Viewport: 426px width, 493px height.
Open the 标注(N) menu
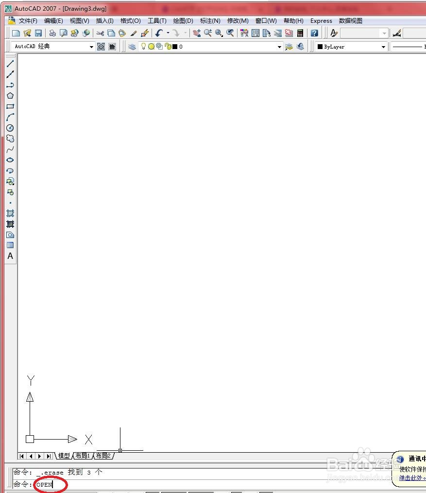coord(210,21)
